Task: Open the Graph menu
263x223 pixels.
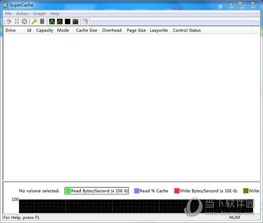Action: 39,14
